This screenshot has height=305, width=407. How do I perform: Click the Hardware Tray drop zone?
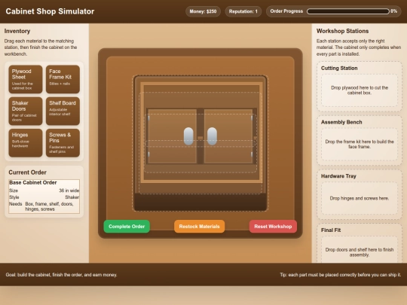[x=360, y=198]
